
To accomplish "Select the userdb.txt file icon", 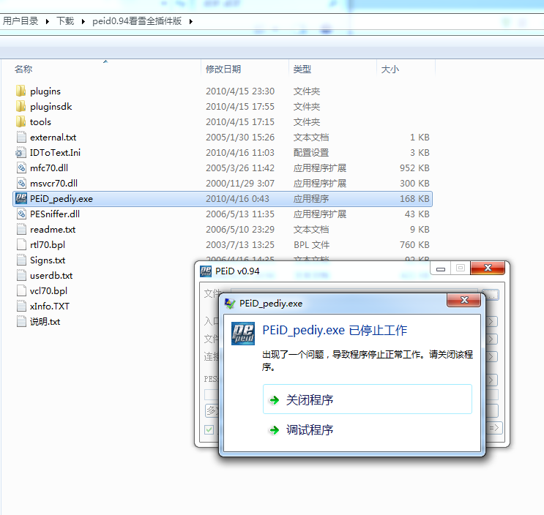I will click(x=21, y=276).
